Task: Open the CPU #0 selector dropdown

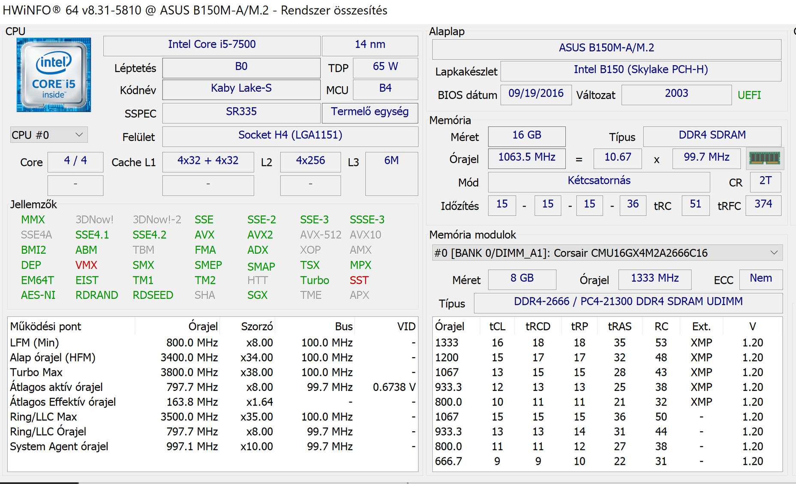Action: [x=47, y=135]
